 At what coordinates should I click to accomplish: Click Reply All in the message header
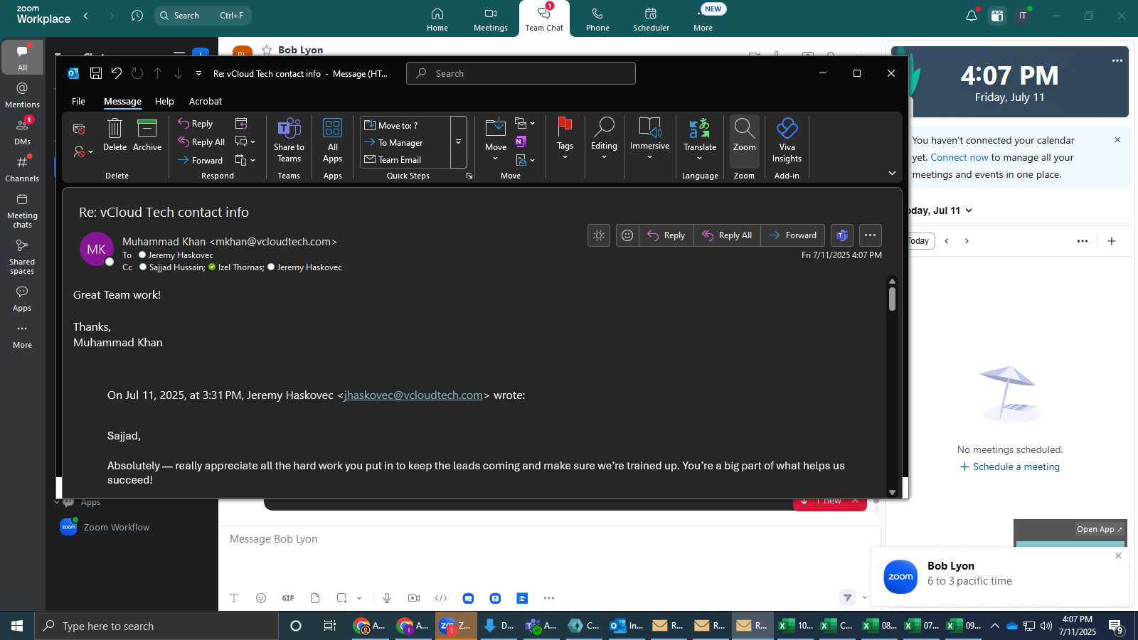coord(727,235)
